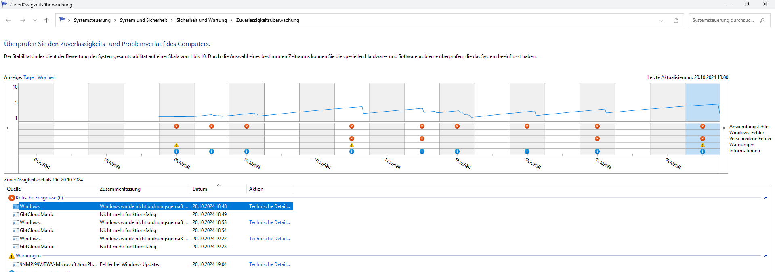Screen dimensions: 775x272
Task: Click chart right arrow to see later dates
Action: [724, 128]
